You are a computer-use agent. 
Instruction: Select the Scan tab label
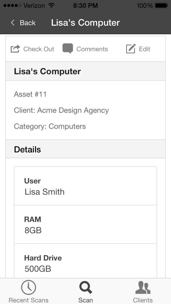pos(85,300)
